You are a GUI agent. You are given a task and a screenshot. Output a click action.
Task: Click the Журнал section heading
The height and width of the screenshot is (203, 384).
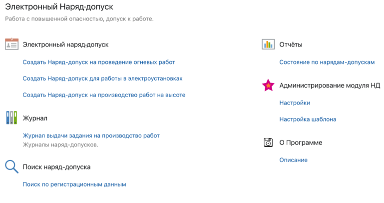(35, 118)
